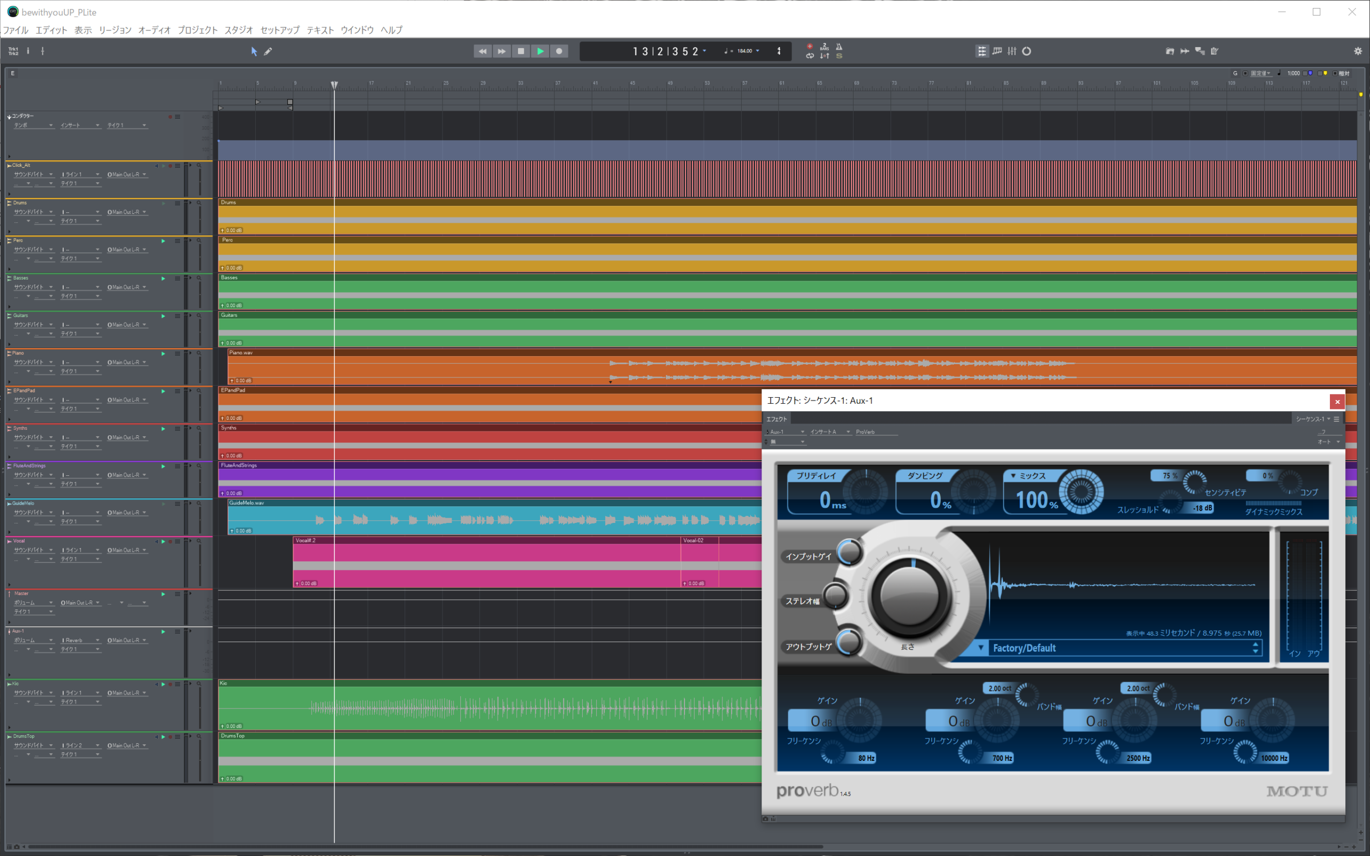Viewport: 1370px width, 856px height.
Task: Open the counter time format dropdown arrow
Action: point(704,50)
